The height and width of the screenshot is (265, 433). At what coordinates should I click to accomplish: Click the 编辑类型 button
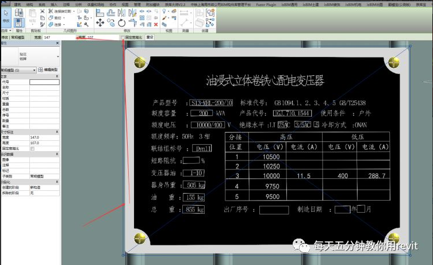pos(48,70)
